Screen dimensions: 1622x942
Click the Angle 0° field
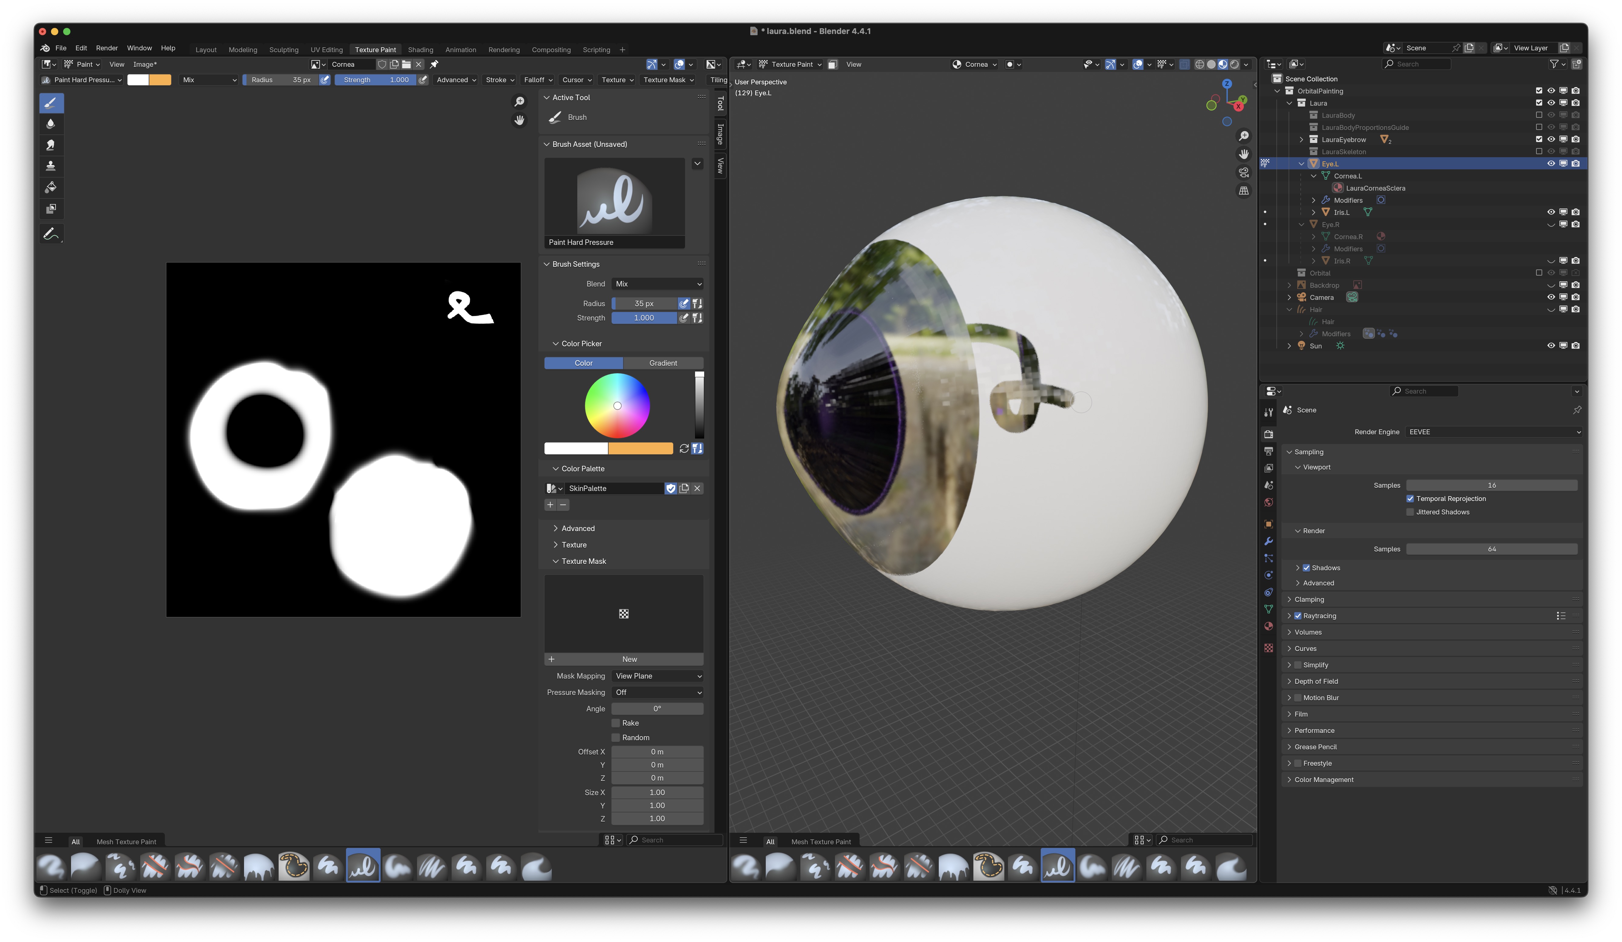coord(657,709)
